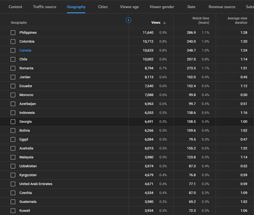
Task: Tick the Romania row checkbox
Action: 13,68
